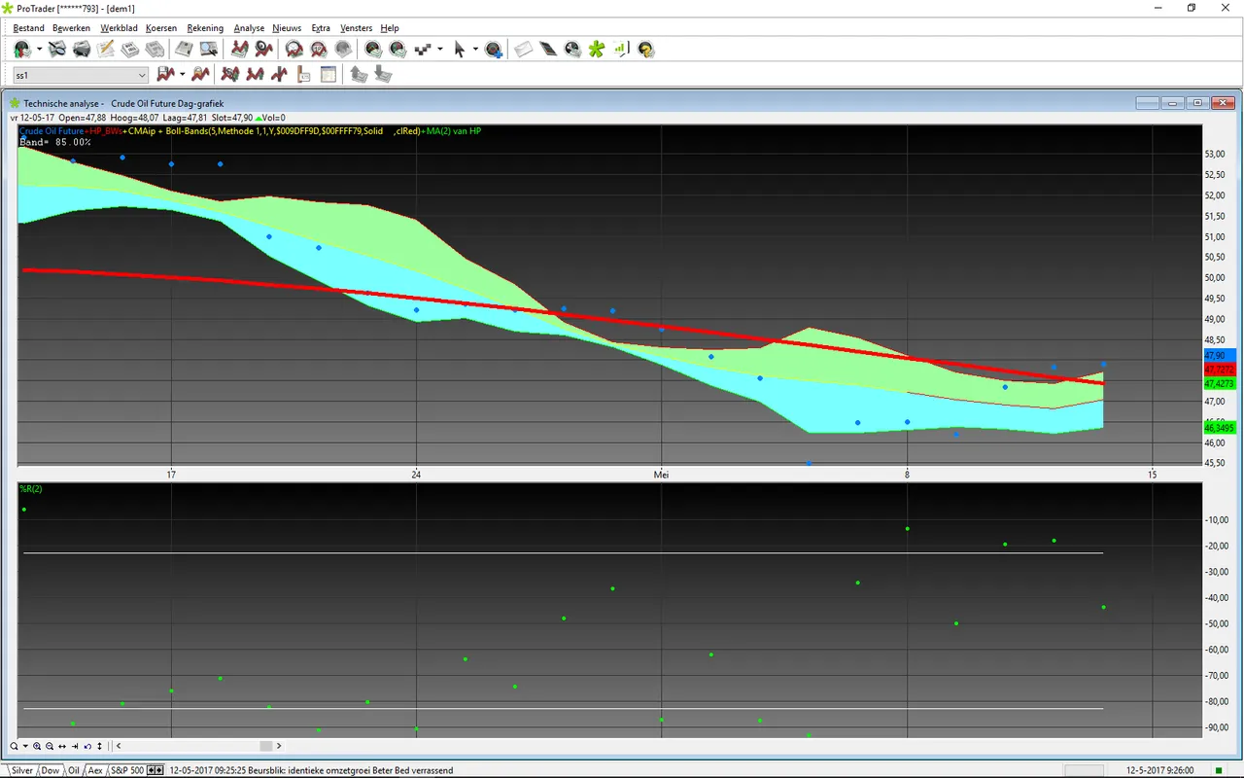Open the Analyse menu
1244x778 pixels.
click(249, 28)
